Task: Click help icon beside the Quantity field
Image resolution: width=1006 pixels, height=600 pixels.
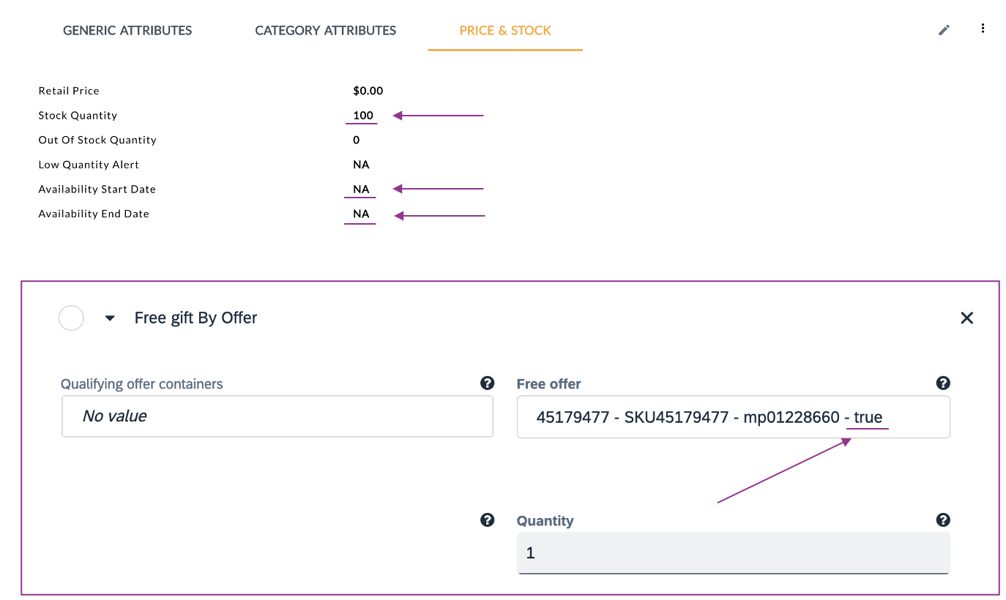Action: 943,520
